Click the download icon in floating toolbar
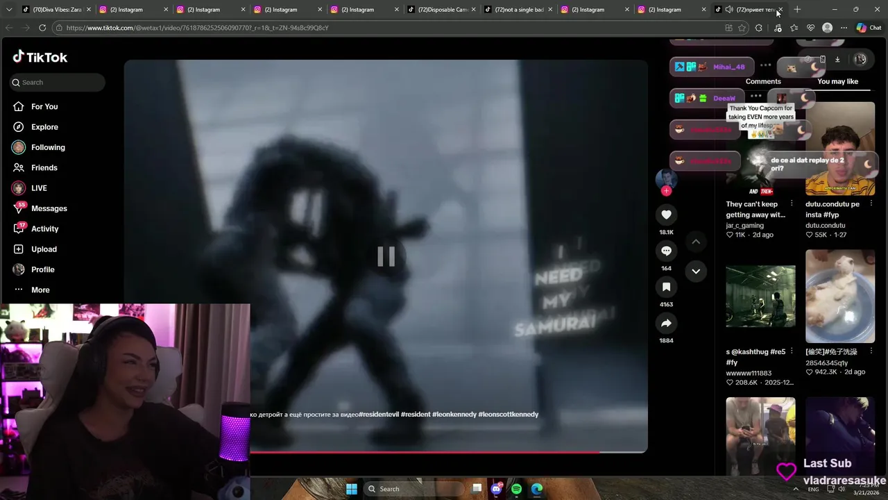The height and width of the screenshot is (500, 888). (x=837, y=60)
